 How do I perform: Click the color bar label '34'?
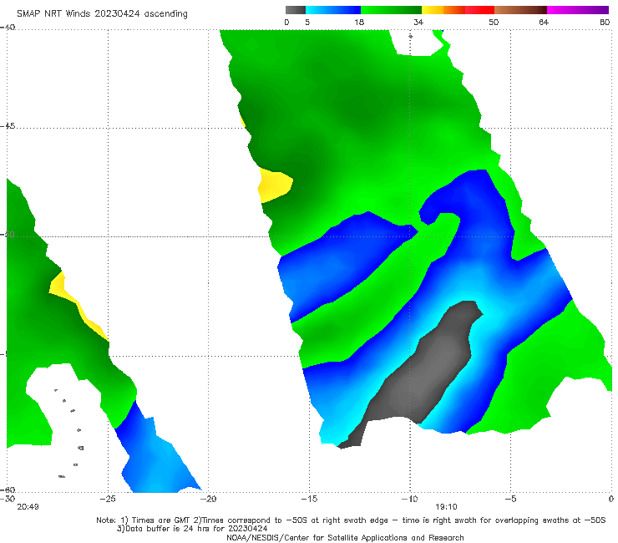[x=418, y=22]
